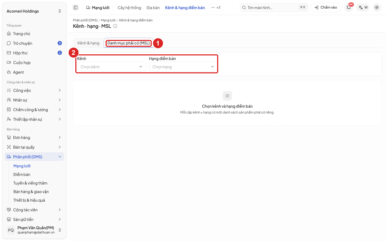The image size is (386, 241).
Task: Switch the light/dark theme sun icon
Action: point(377,7)
